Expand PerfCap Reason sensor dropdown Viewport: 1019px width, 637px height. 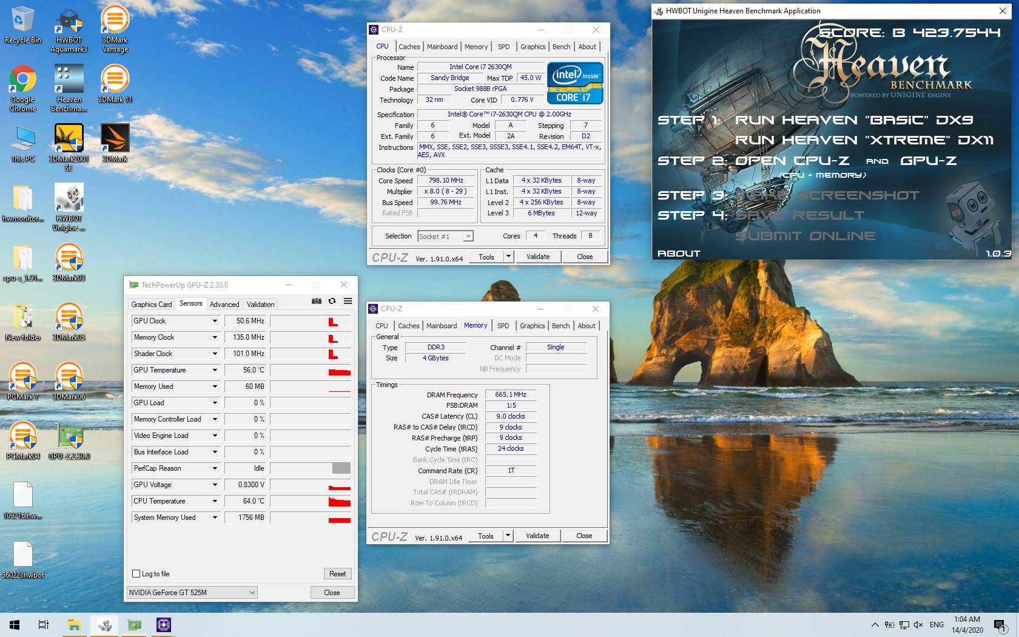point(214,468)
